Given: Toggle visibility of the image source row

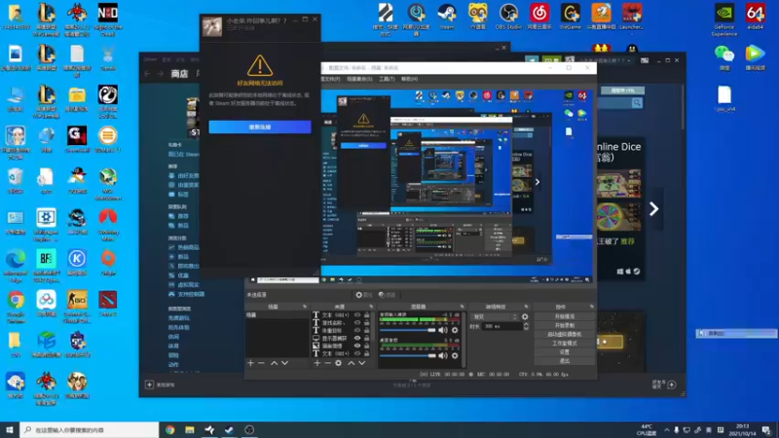Looking at the screenshot, I should pyautogui.click(x=357, y=346).
